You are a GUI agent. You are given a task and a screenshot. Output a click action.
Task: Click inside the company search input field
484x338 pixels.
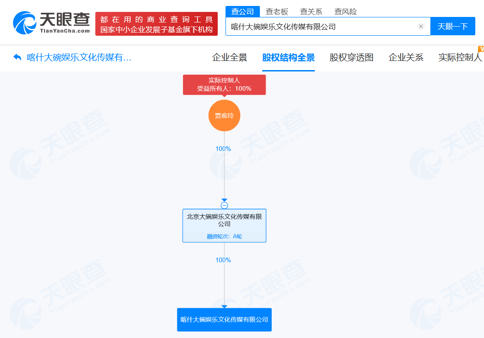click(321, 26)
